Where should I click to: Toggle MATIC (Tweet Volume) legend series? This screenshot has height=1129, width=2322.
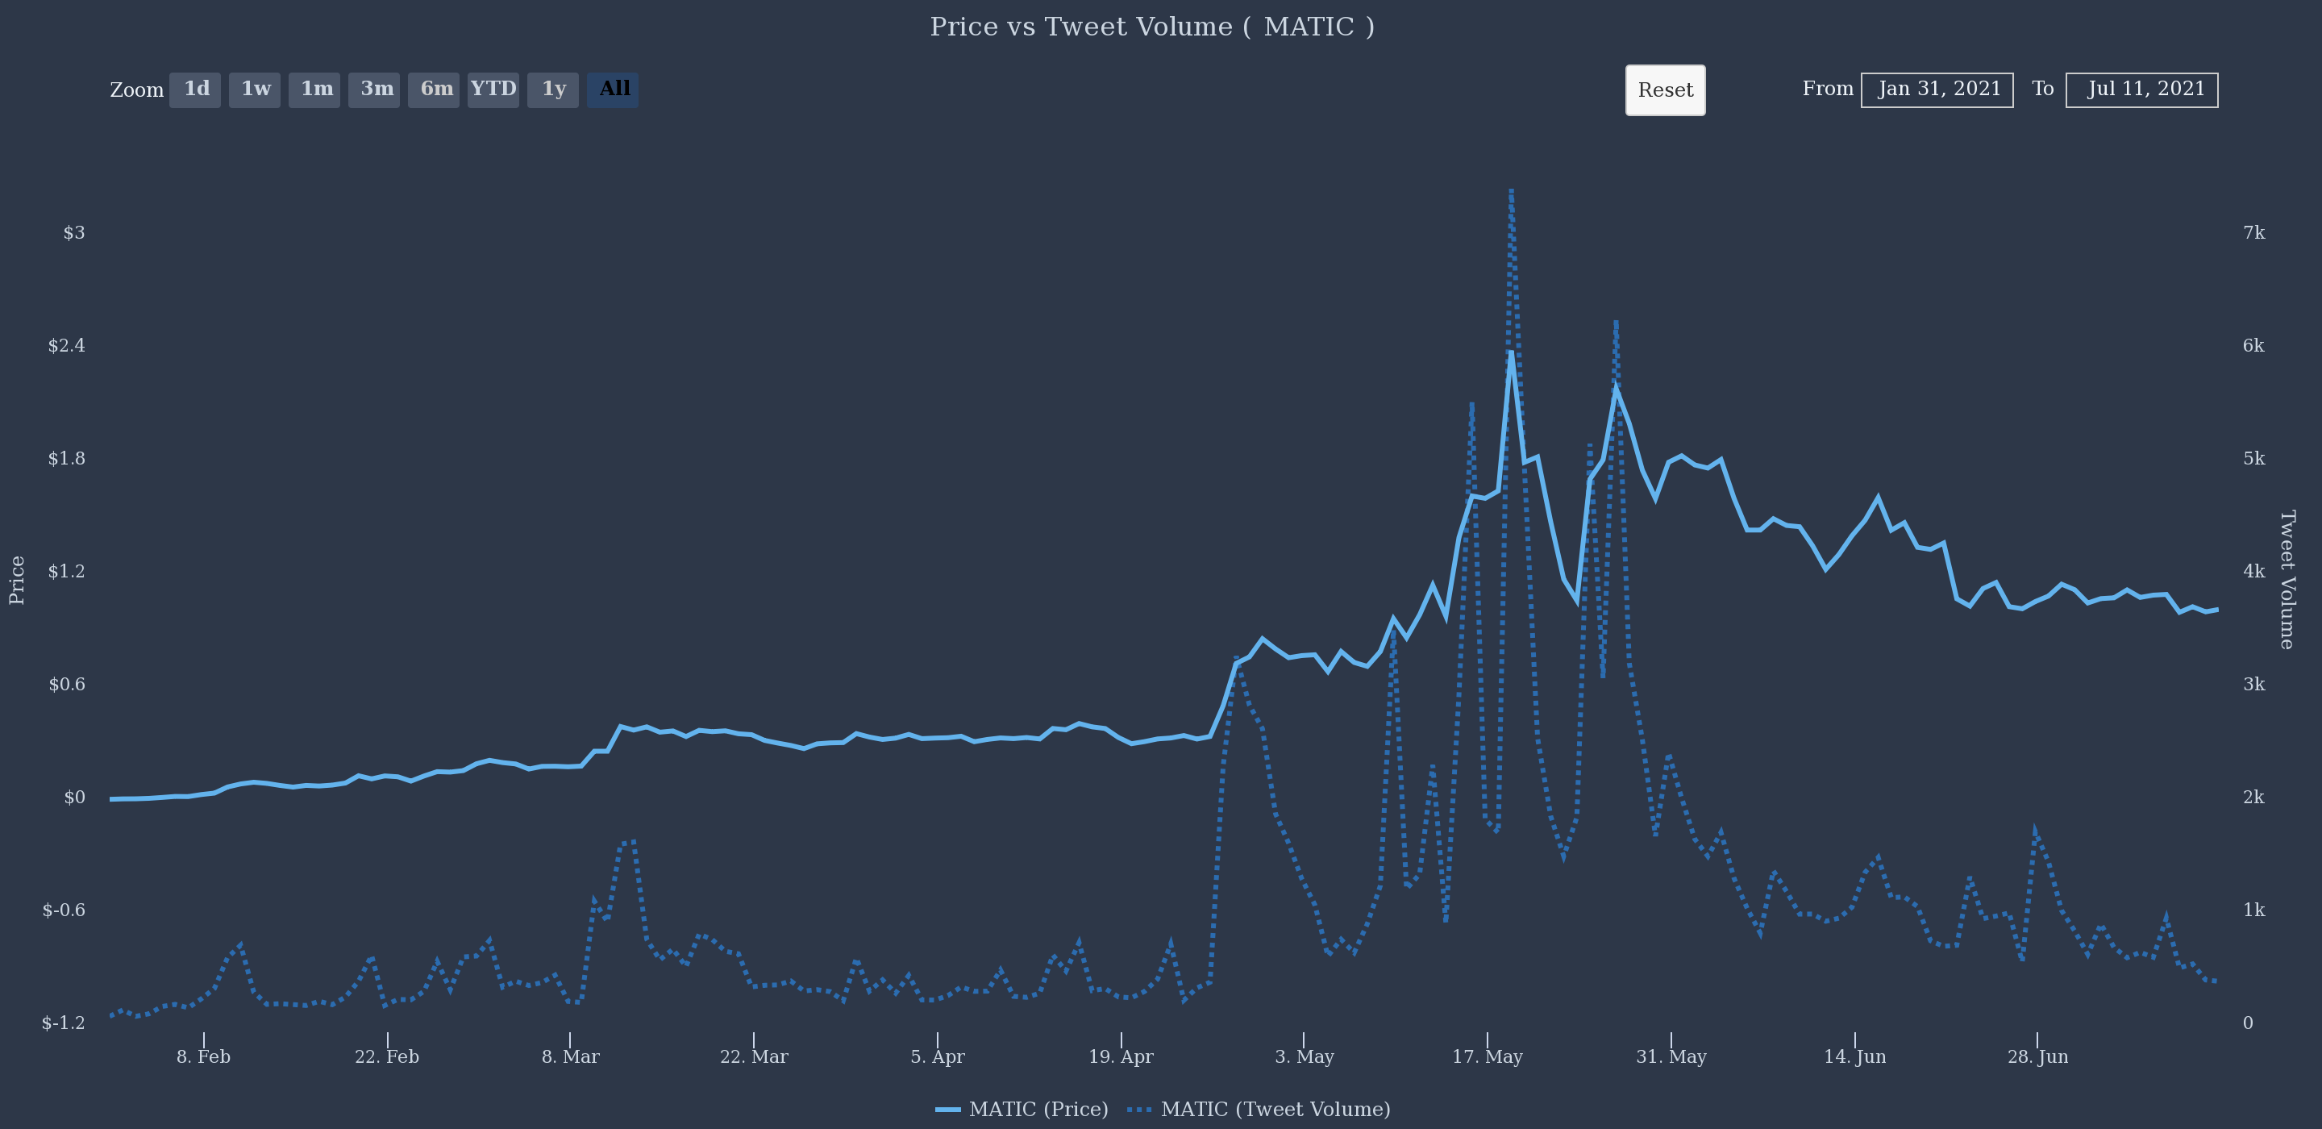point(1275,1109)
